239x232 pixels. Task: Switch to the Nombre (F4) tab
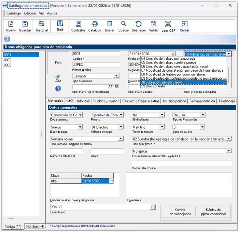pyautogui.click(x=35, y=226)
